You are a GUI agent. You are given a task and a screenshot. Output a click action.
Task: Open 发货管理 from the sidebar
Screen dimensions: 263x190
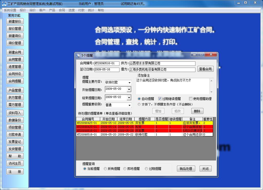pyautogui.click(x=15, y=149)
